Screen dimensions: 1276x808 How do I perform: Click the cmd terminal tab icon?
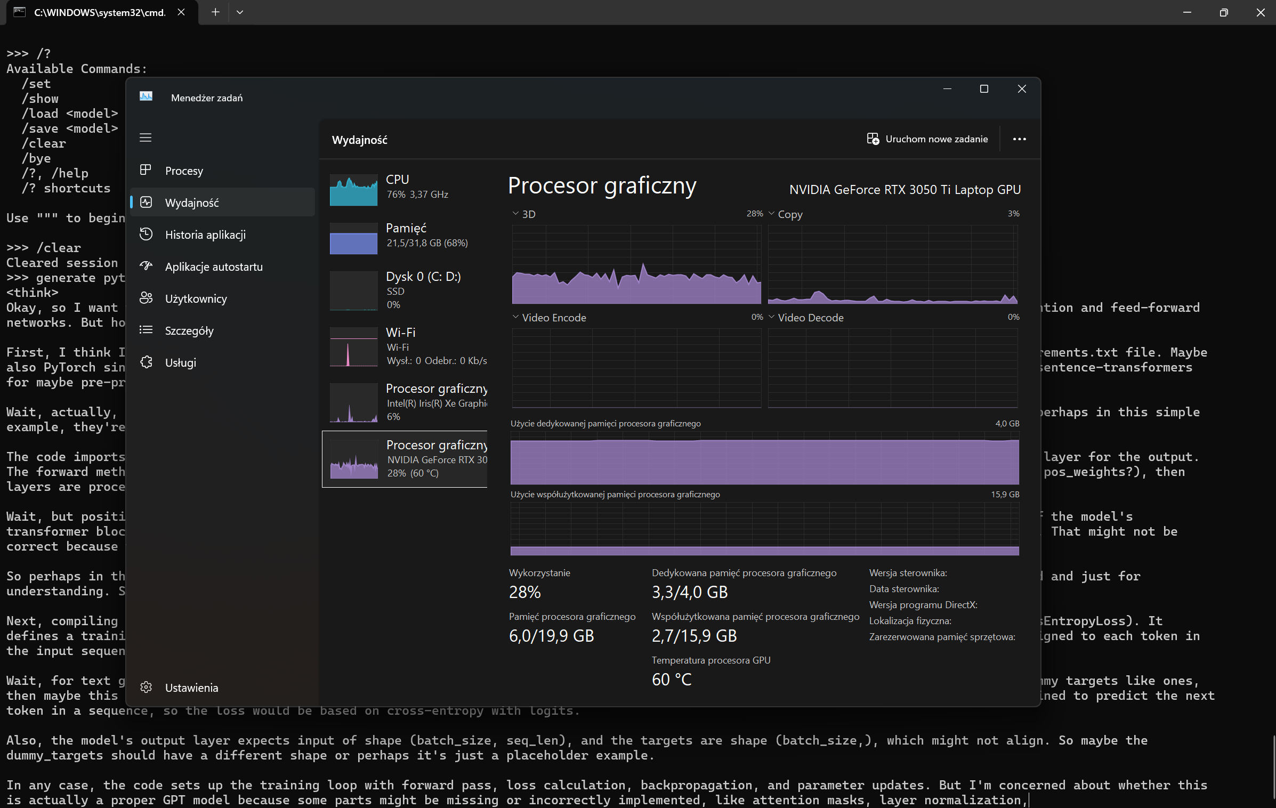pyautogui.click(x=19, y=12)
